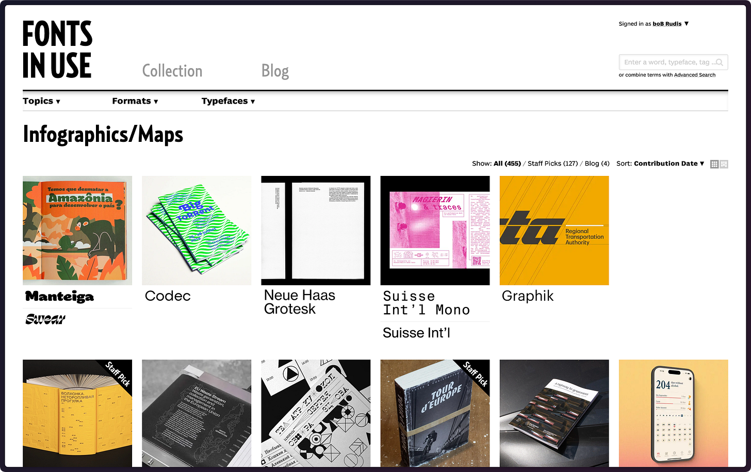Click the Infographics/Maps page heading
Image resolution: width=751 pixels, height=472 pixels.
click(x=103, y=135)
